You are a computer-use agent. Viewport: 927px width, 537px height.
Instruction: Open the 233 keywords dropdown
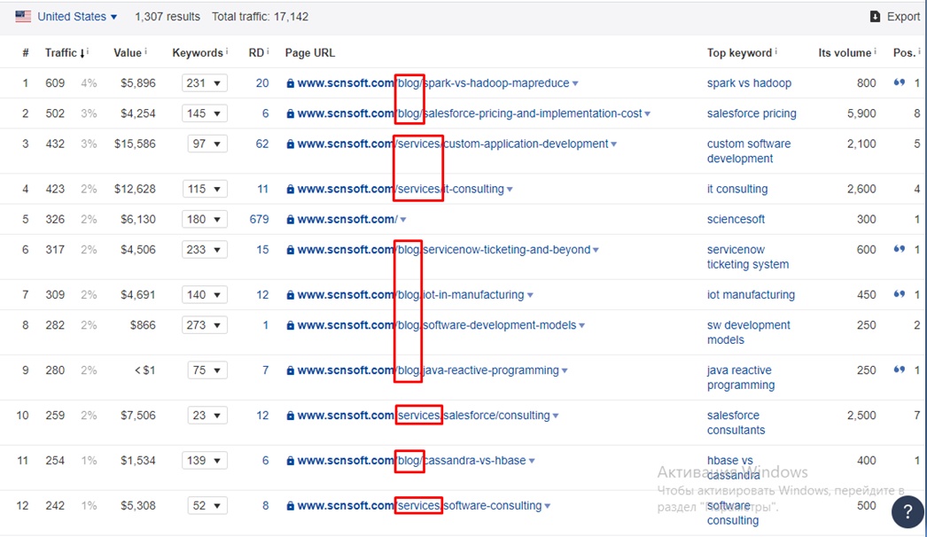point(205,250)
